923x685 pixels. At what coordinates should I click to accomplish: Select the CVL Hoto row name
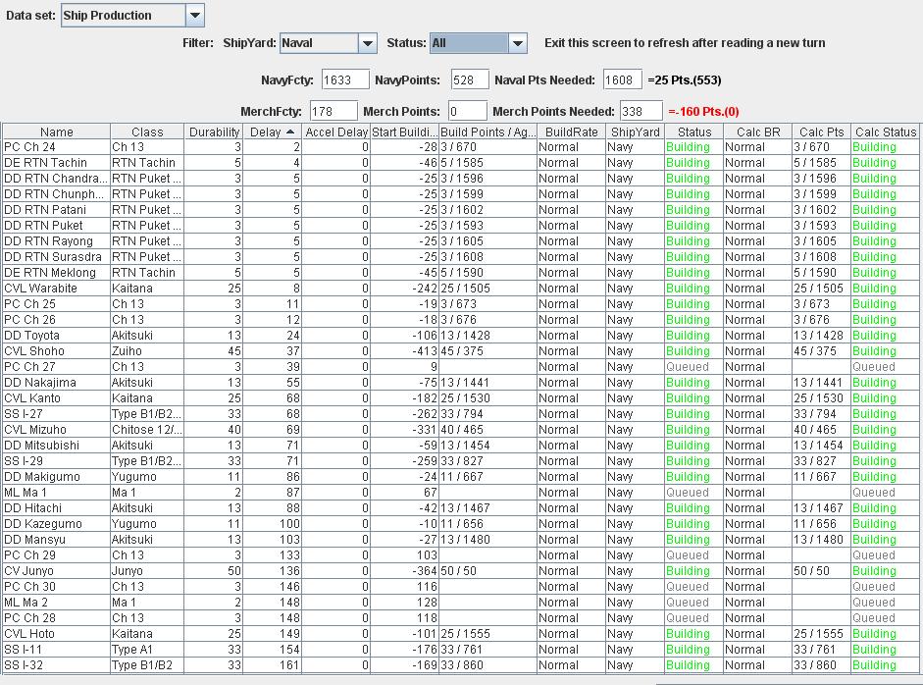(x=28, y=634)
